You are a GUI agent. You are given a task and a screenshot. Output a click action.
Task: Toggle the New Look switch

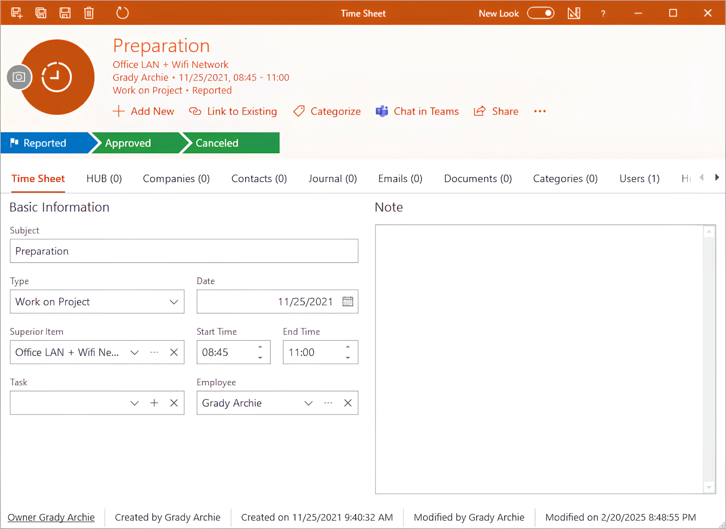point(541,13)
